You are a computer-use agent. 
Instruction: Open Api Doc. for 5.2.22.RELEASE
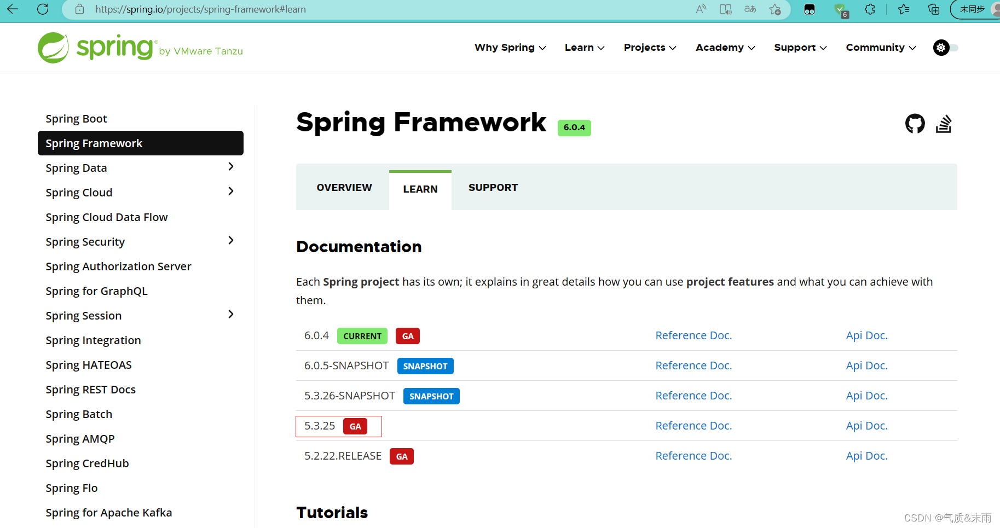(867, 456)
